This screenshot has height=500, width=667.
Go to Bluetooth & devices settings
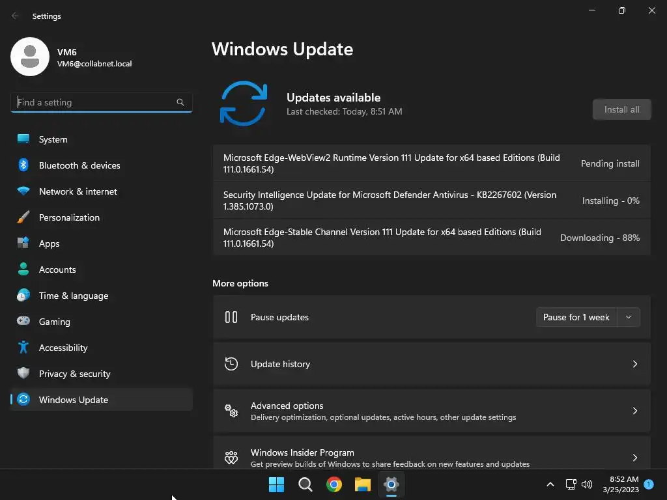(101, 165)
